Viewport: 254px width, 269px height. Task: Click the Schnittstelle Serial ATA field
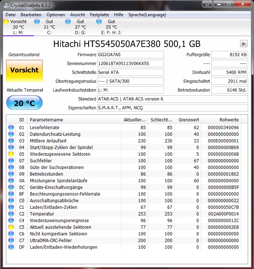(x=131, y=72)
